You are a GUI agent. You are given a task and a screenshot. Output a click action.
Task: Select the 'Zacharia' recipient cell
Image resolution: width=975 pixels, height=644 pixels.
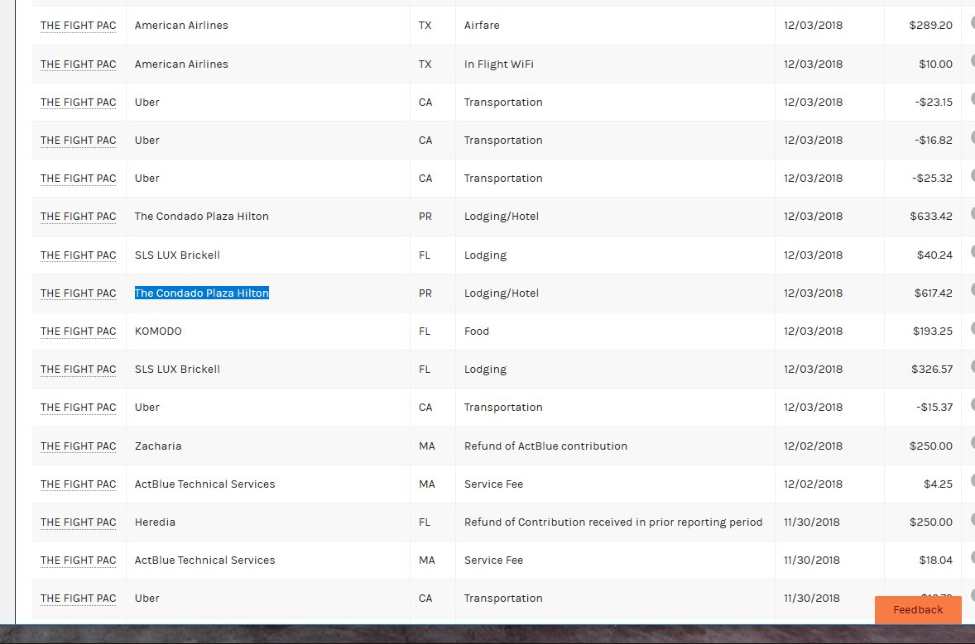tap(158, 446)
